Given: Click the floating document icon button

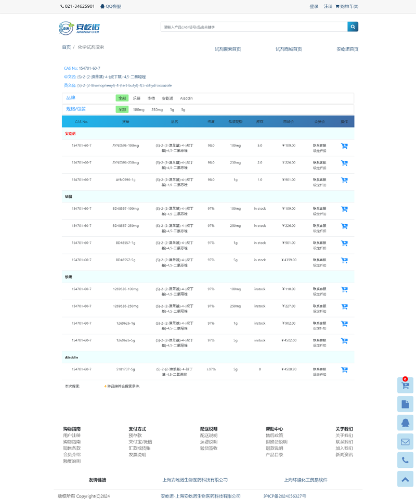Looking at the screenshot, I should pos(405,404).
